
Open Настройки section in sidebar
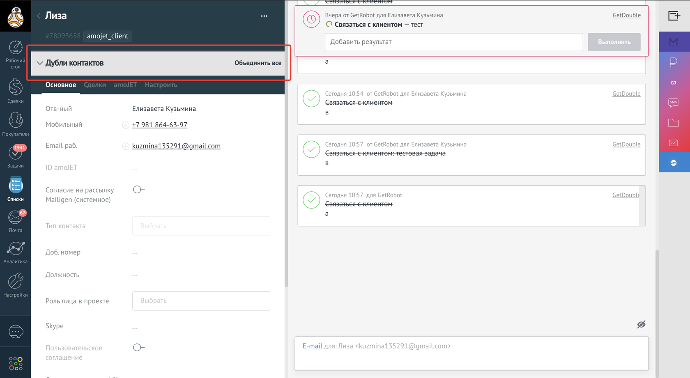pyautogui.click(x=16, y=285)
